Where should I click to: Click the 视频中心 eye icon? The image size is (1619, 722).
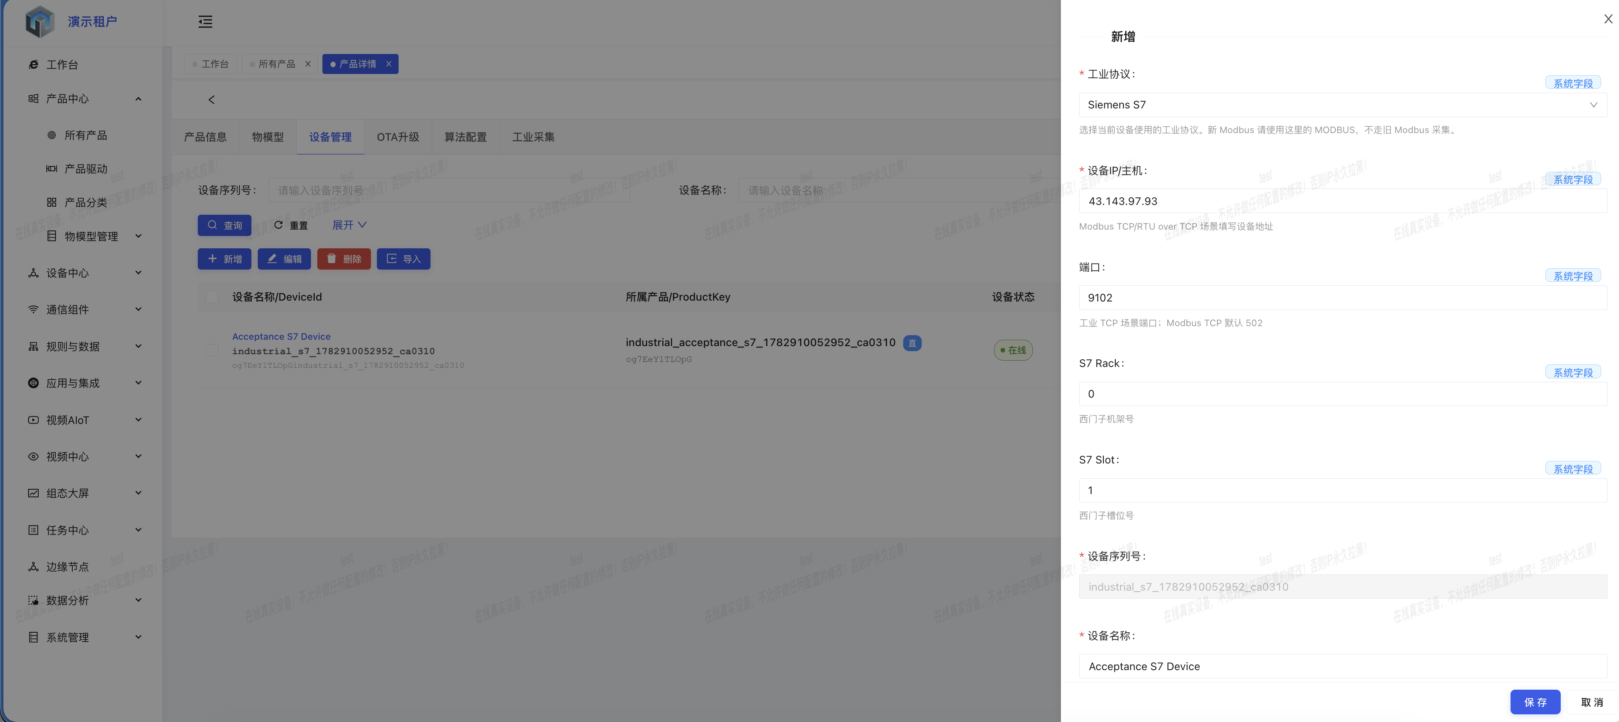click(x=33, y=457)
